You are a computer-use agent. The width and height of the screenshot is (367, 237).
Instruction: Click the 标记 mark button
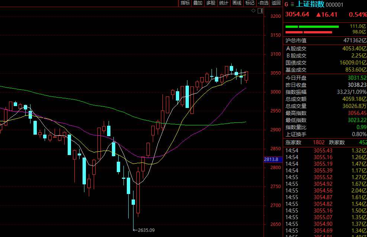250,3
